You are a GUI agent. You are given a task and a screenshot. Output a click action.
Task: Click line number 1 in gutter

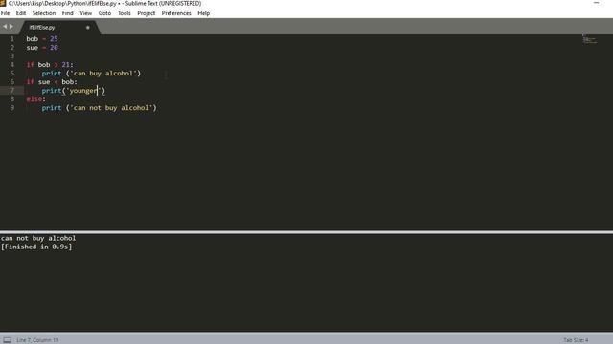coord(12,39)
